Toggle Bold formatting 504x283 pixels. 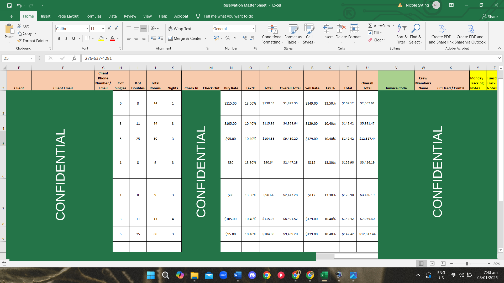[59, 38]
